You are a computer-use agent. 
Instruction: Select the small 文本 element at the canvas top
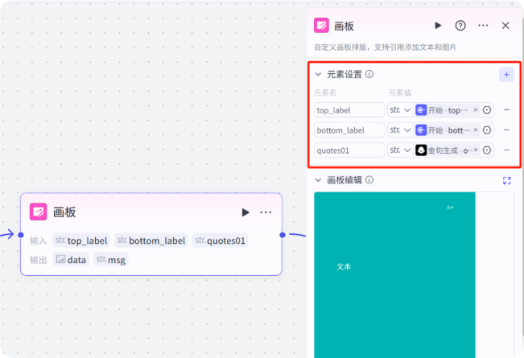(x=450, y=208)
